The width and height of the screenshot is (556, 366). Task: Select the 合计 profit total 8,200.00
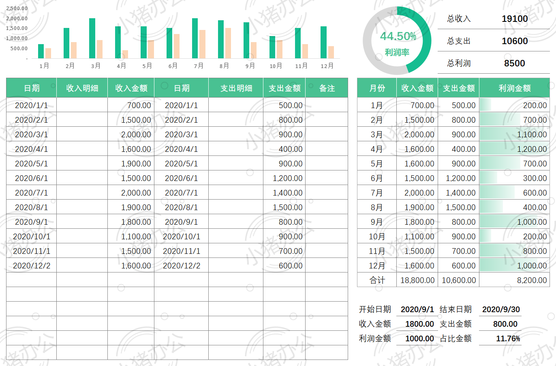click(515, 280)
